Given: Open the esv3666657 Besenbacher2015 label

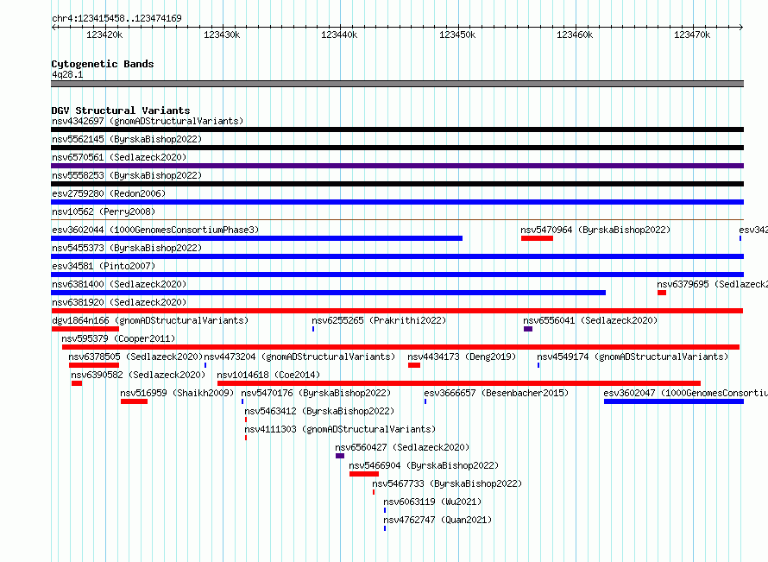Looking at the screenshot, I should [x=497, y=393].
